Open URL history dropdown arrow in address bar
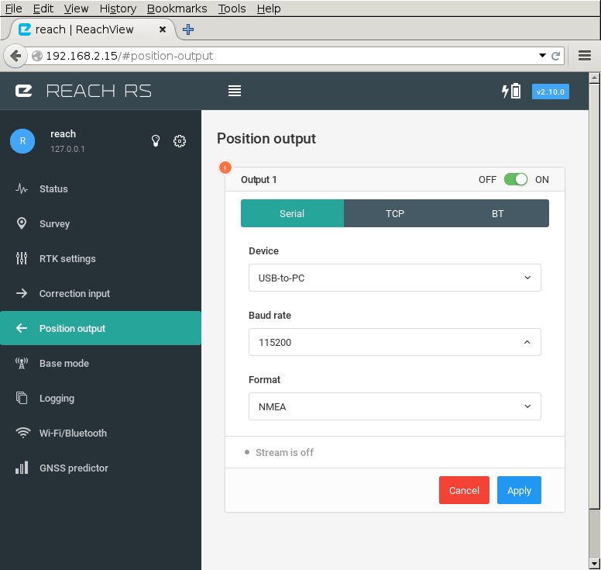Viewport: 601px width, 570px height. [x=542, y=56]
